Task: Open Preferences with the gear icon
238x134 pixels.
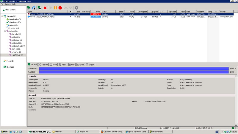Action: (x=76, y=8)
